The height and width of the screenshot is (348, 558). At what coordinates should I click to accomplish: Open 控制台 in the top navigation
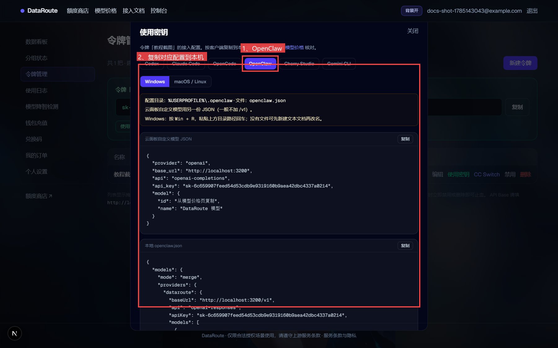(x=159, y=11)
